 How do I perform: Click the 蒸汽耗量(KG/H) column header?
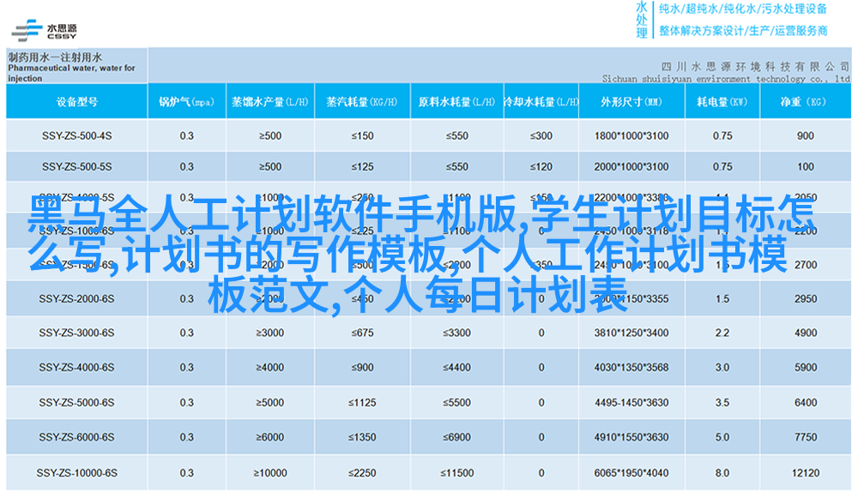(361, 102)
